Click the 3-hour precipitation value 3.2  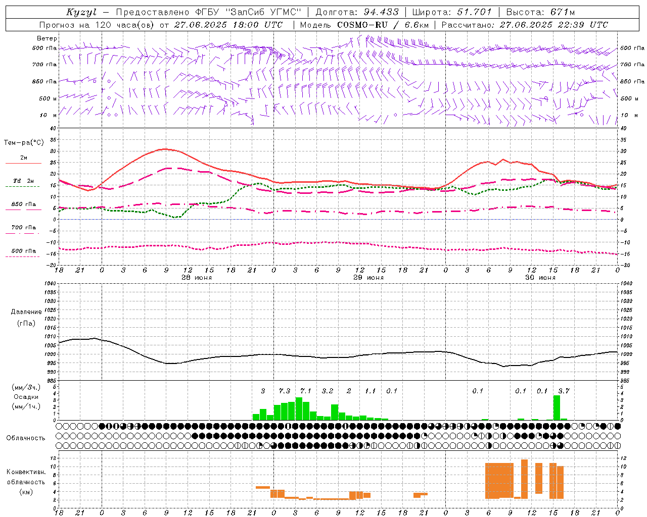pyautogui.click(x=328, y=391)
